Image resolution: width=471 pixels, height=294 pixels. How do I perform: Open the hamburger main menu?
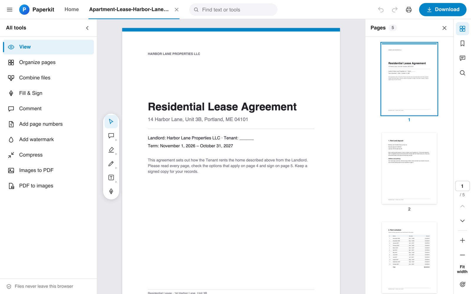9,9
